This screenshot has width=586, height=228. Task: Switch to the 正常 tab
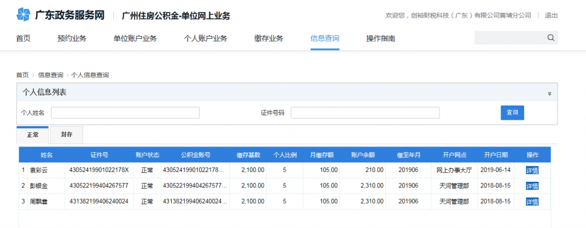(x=33, y=135)
